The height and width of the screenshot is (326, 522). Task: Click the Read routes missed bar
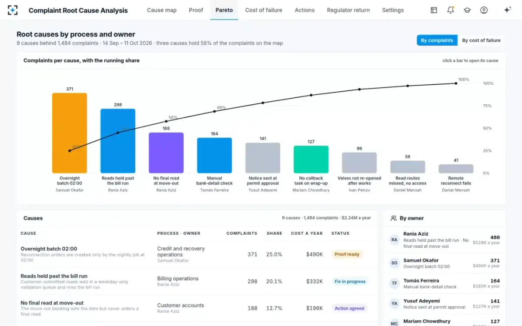point(408,167)
